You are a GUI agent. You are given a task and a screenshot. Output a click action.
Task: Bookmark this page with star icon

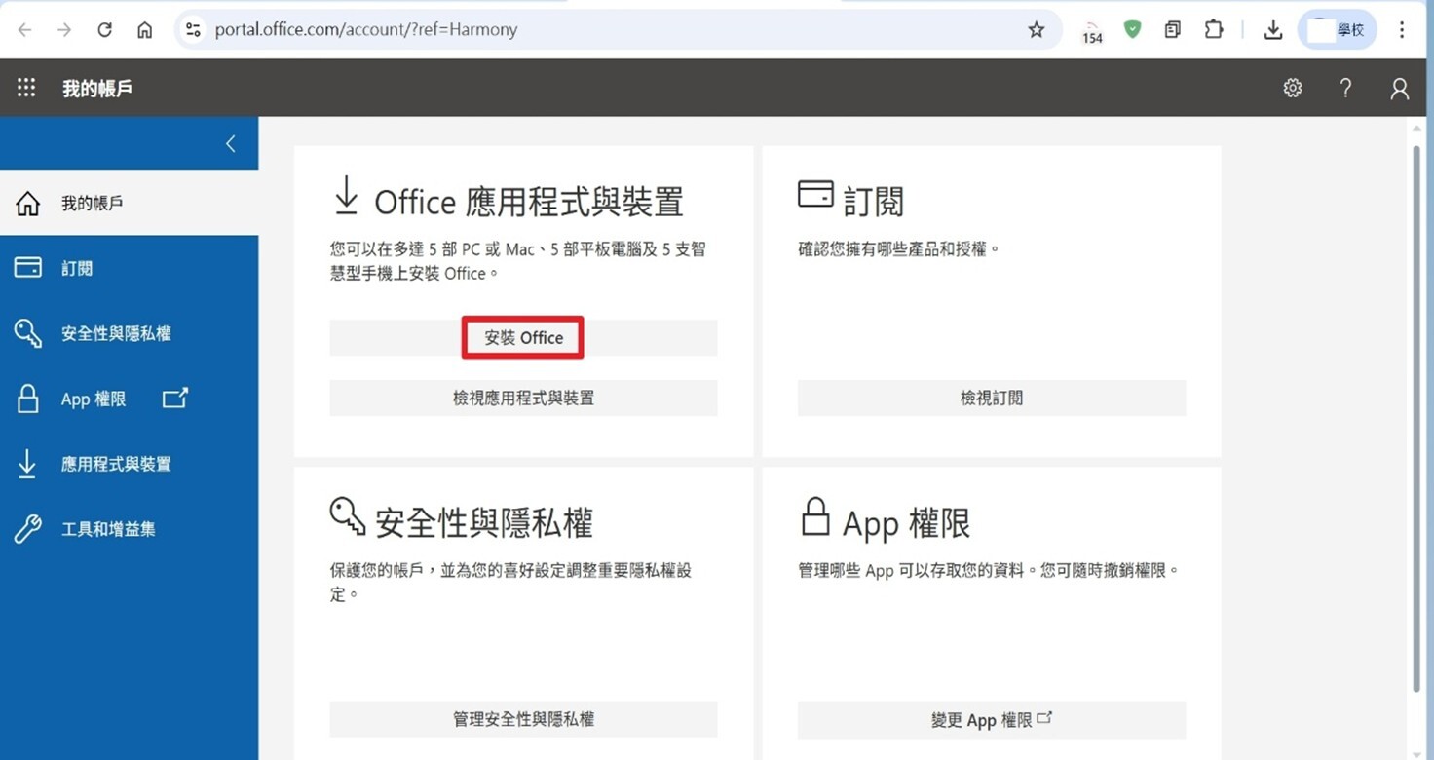[x=1037, y=30]
